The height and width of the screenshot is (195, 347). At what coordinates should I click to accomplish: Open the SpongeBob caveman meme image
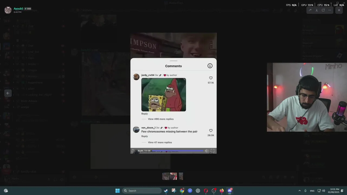click(x=163, y=95)
